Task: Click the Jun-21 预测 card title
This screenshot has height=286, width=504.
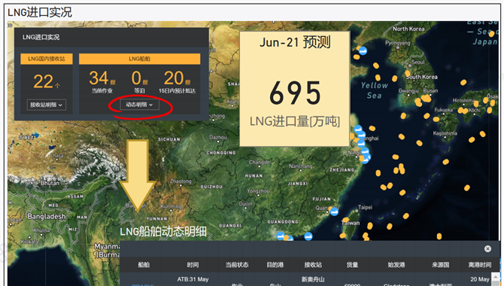Action: pyautogui.click(x=295, y=42)
